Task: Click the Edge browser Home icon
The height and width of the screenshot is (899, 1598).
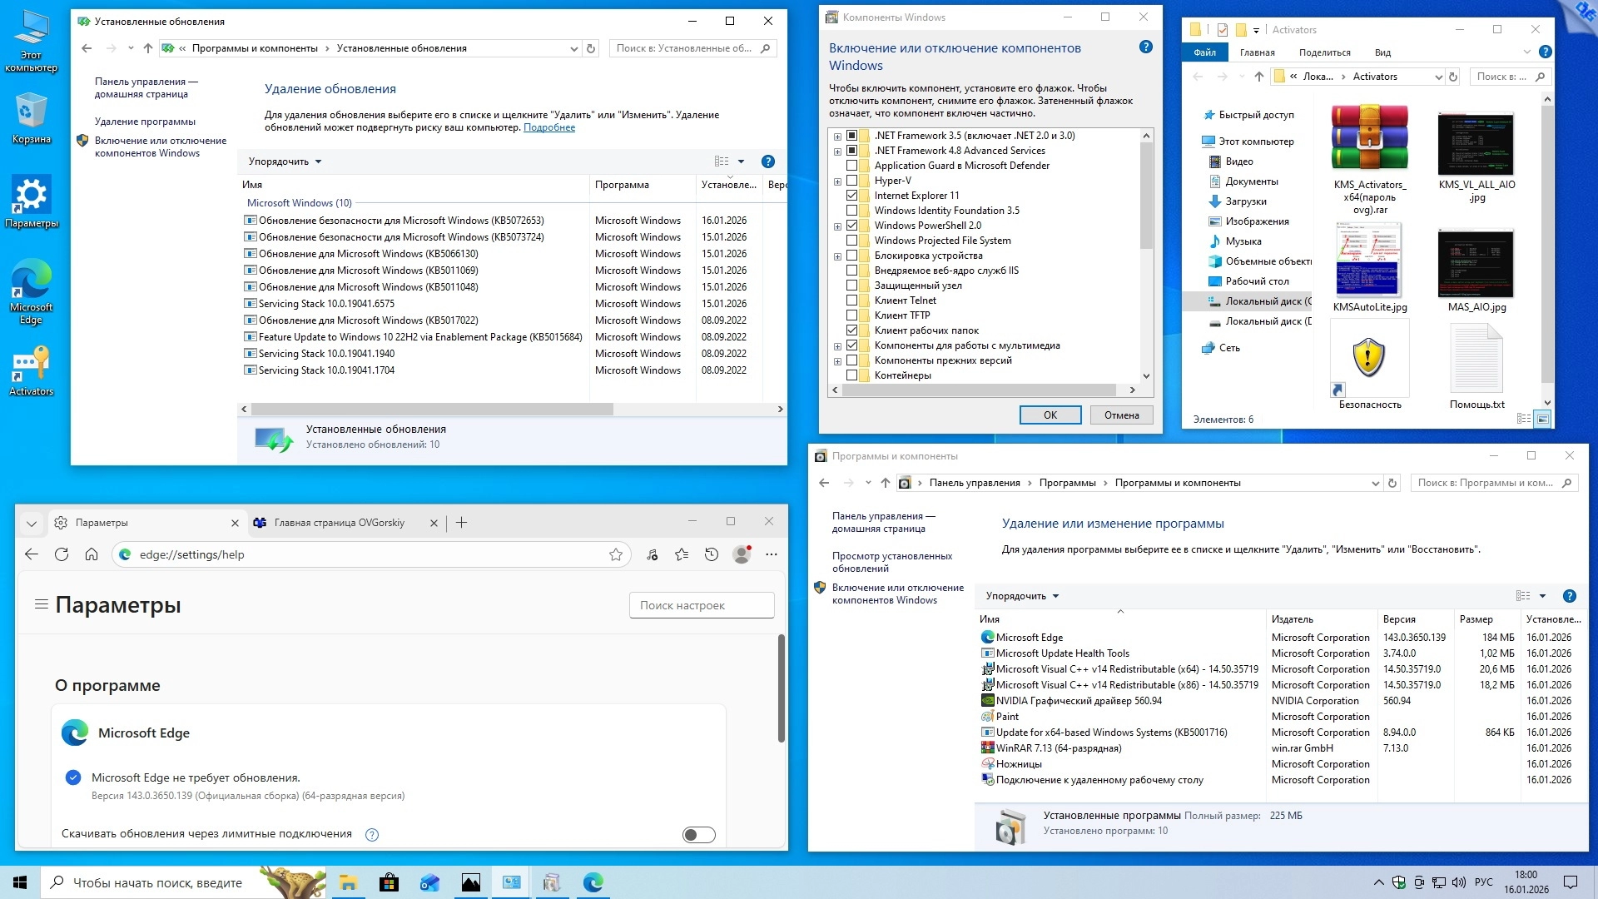Action: point(92,554)
